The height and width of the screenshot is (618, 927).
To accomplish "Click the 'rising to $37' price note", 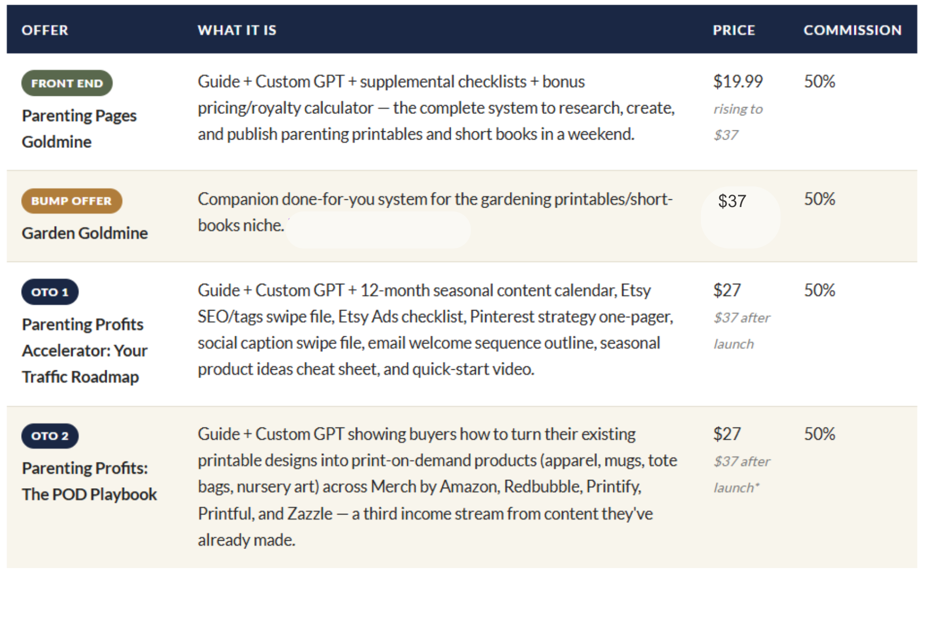I will [738, 122].
